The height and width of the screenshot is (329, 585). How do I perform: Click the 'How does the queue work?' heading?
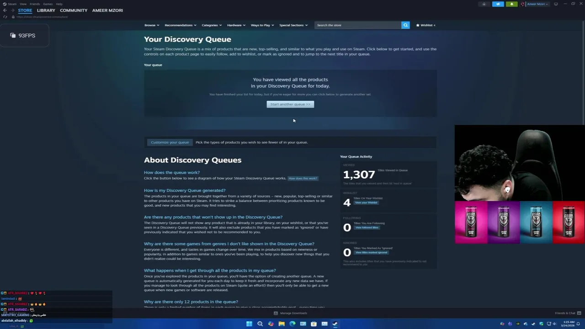(172, 173)
